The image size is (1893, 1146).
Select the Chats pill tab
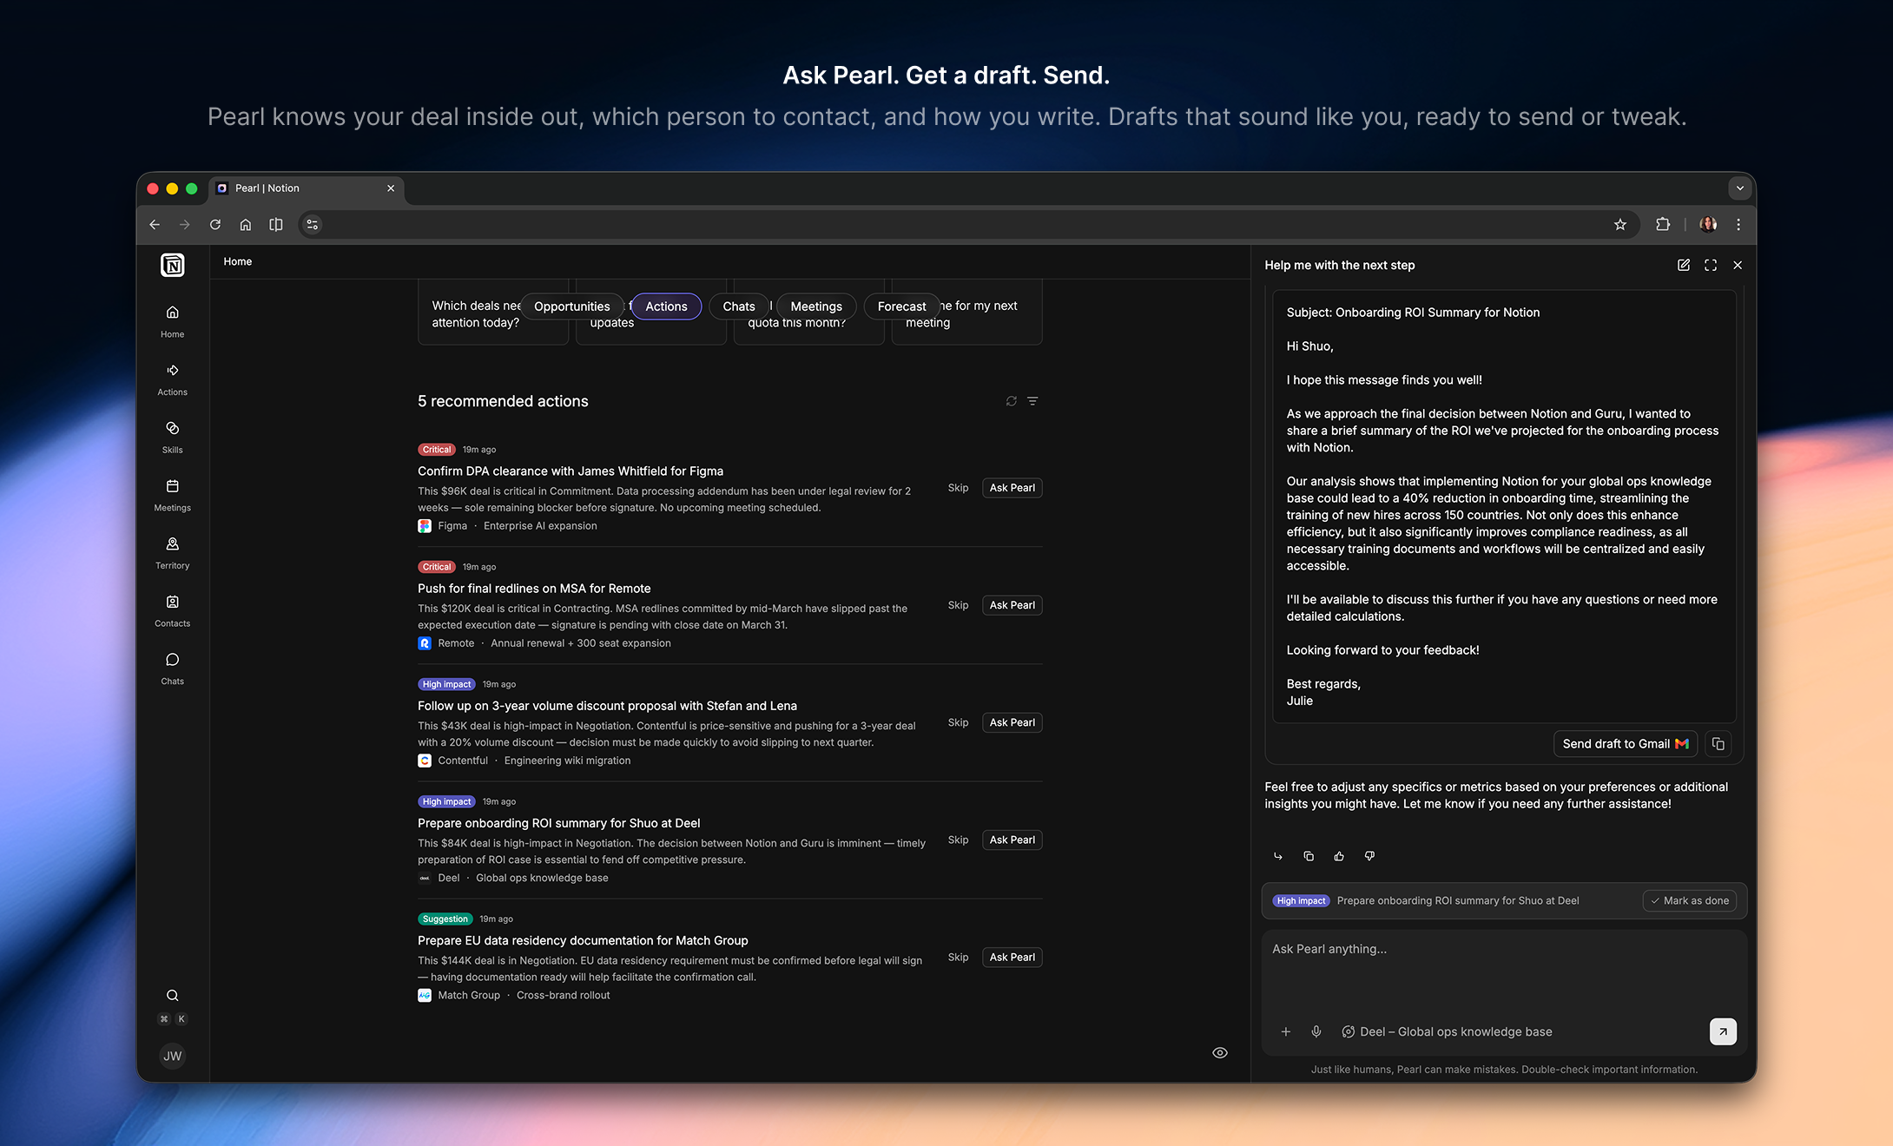point(739,306)
